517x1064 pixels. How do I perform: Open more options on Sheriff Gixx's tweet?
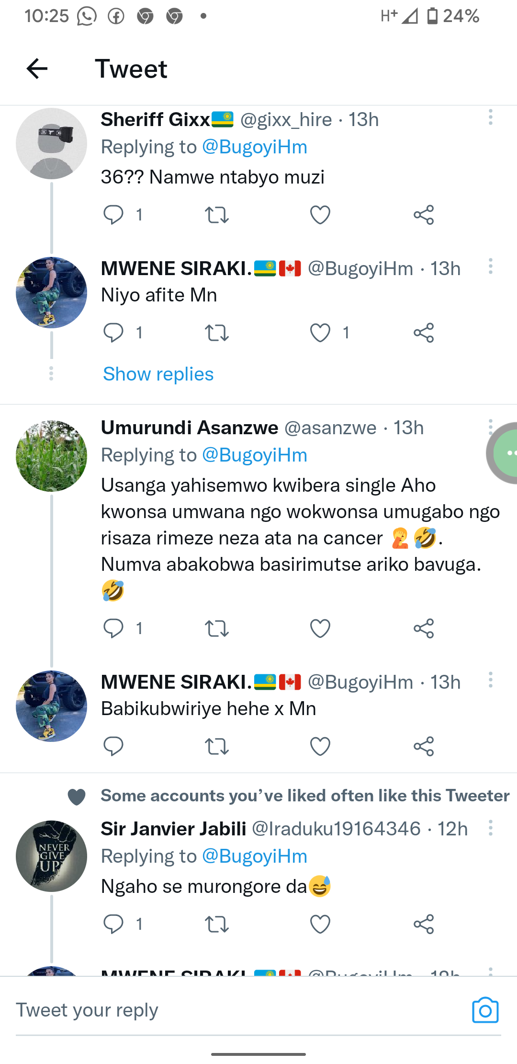490,117
